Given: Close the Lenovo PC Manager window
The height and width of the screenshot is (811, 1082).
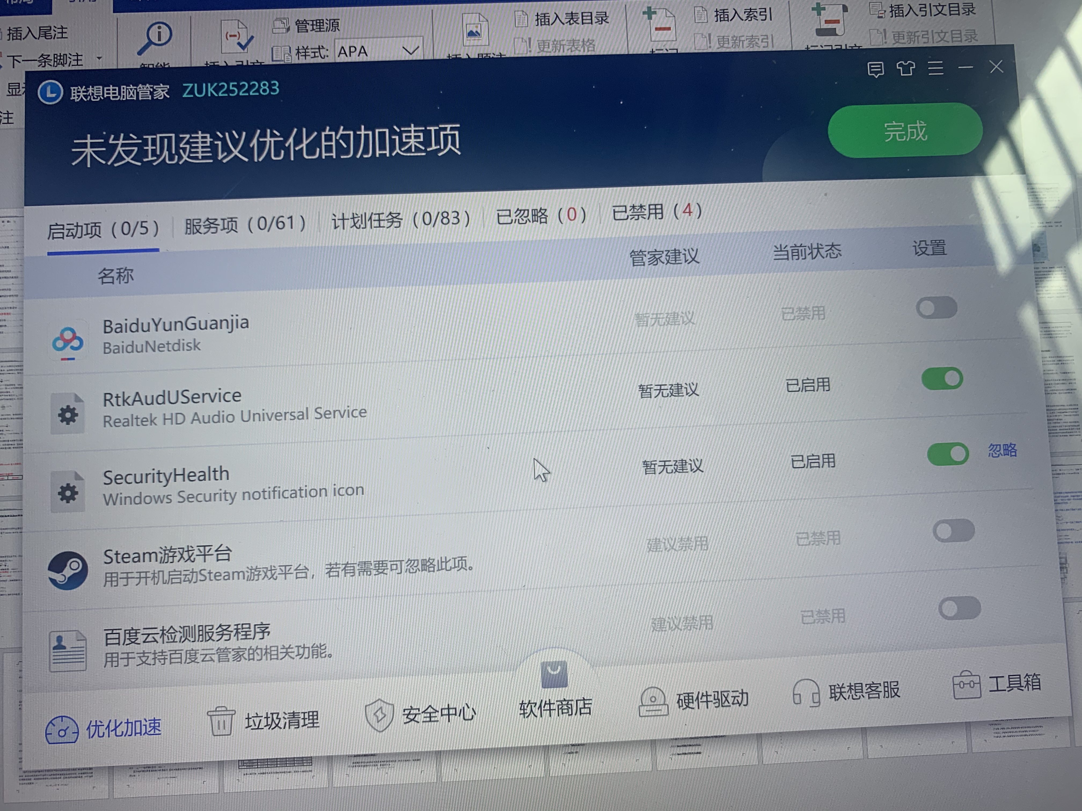Looking at the screenshot, I should (x=996, y=67).
